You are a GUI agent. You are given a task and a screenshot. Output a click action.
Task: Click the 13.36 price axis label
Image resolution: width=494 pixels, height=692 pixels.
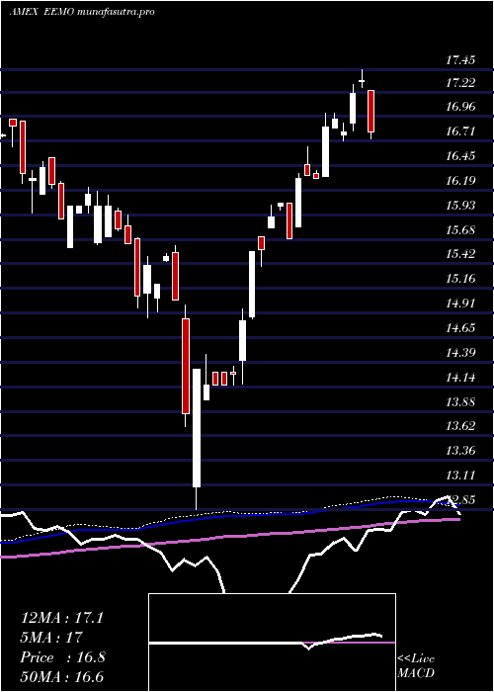460,451
